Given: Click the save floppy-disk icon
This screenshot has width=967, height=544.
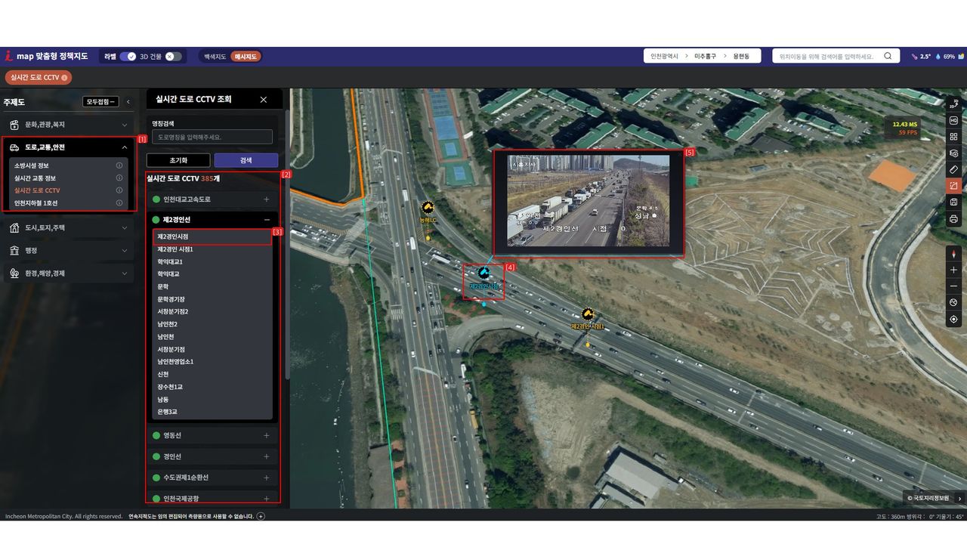Looking at the screenshot, I should [953, 202].
